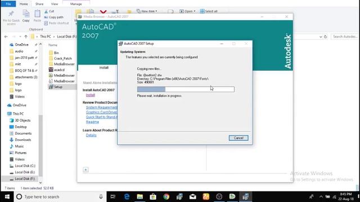
Task: Open Documents in navigation pane
Action: point(20,134)
